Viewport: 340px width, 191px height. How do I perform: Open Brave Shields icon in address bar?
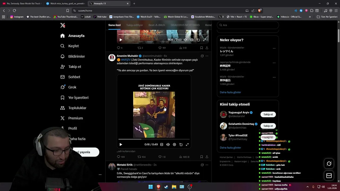coord(260,11)
